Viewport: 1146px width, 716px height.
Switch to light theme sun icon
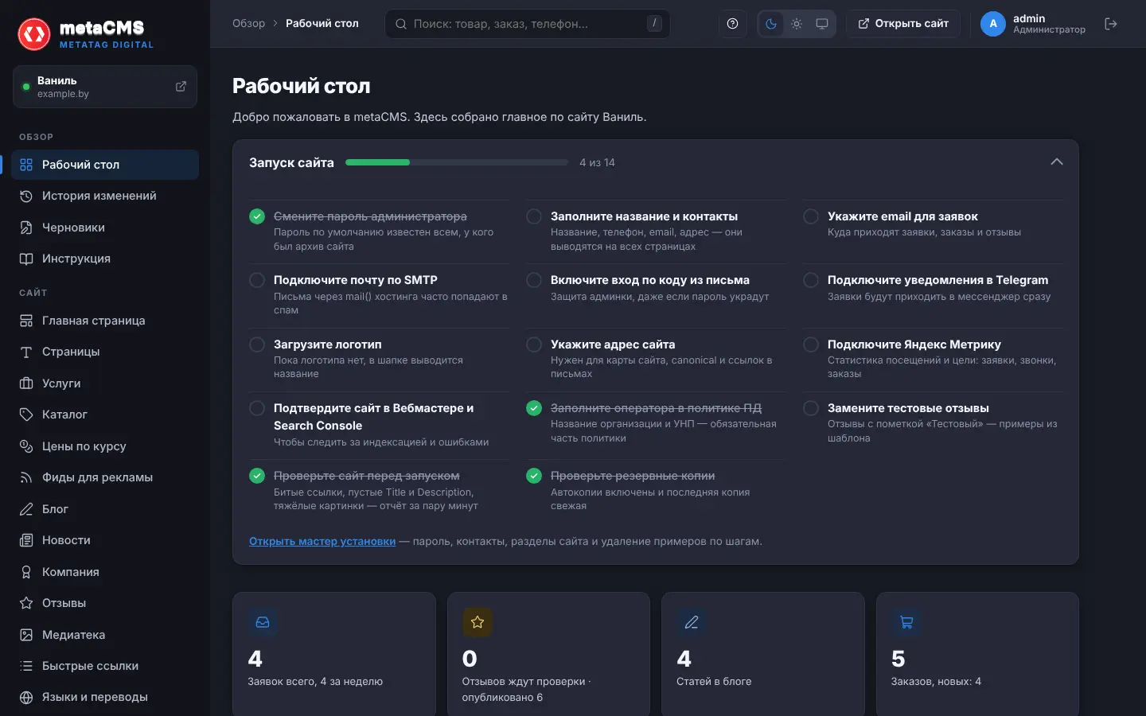click(x=797, y=24)
